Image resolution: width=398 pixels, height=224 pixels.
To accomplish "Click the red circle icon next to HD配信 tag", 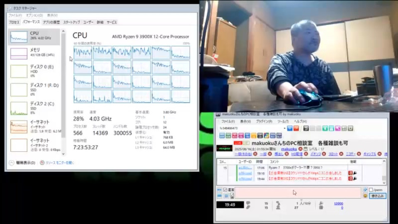I will click(x=306, y=154).
